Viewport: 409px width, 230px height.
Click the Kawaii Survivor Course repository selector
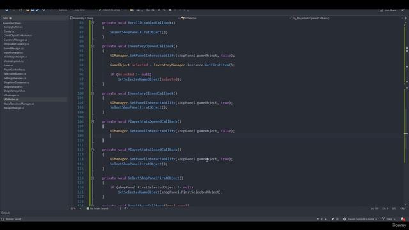(x=360, y=219)
